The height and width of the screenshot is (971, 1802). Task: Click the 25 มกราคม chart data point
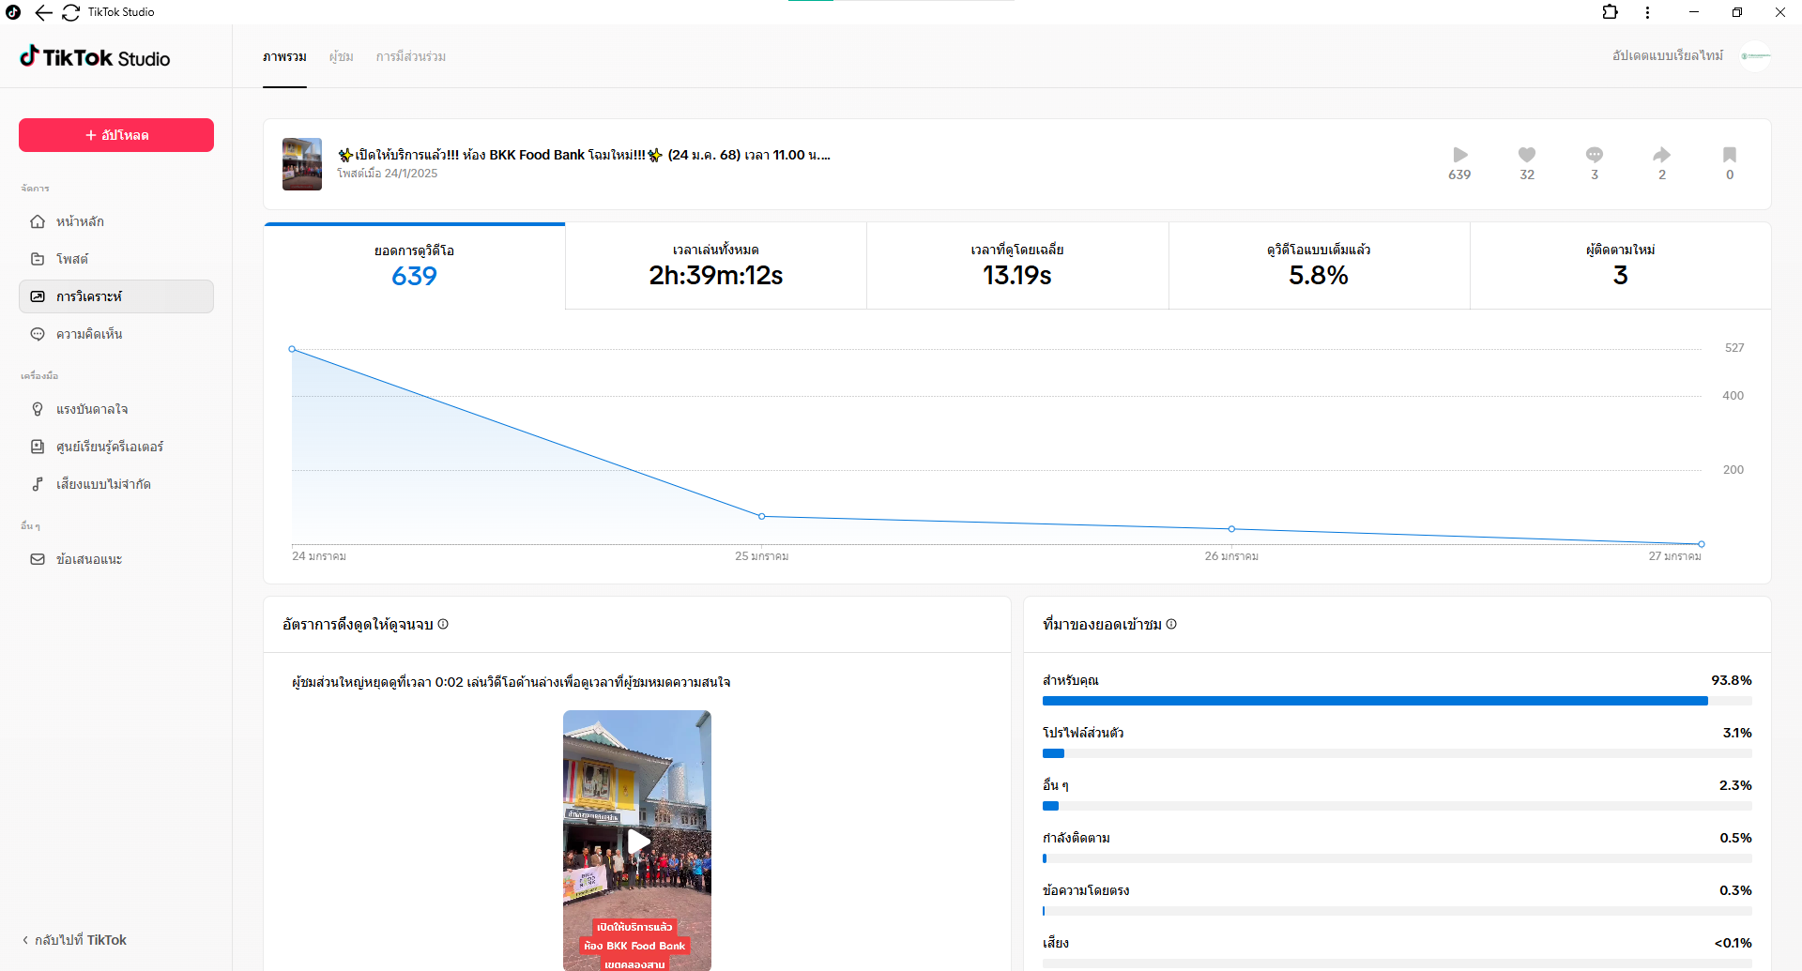click(762, 516)
